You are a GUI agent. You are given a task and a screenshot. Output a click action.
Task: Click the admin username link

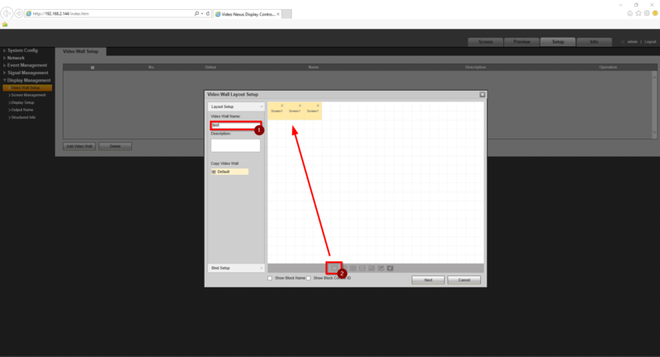tap(632, 41)
